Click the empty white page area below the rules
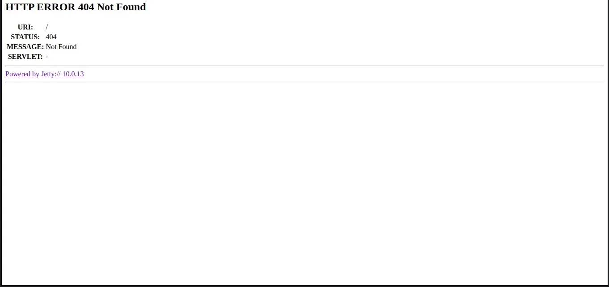This screenshot has height=287, width=609. 304,183
